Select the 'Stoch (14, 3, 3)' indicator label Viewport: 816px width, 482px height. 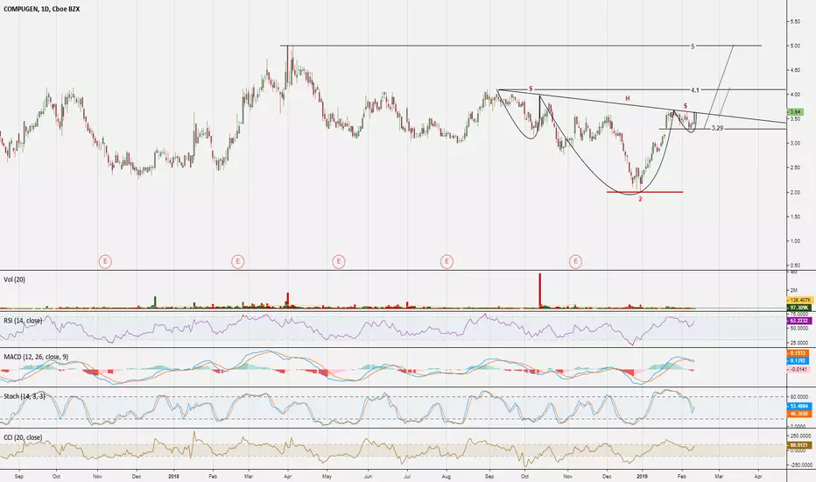tap(24, 396)
